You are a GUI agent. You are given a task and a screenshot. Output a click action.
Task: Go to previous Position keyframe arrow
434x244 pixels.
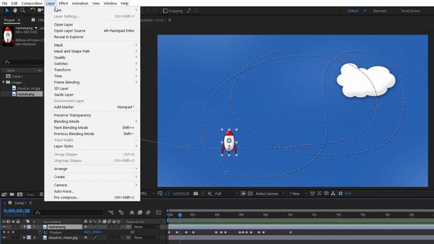coord(4,232)
